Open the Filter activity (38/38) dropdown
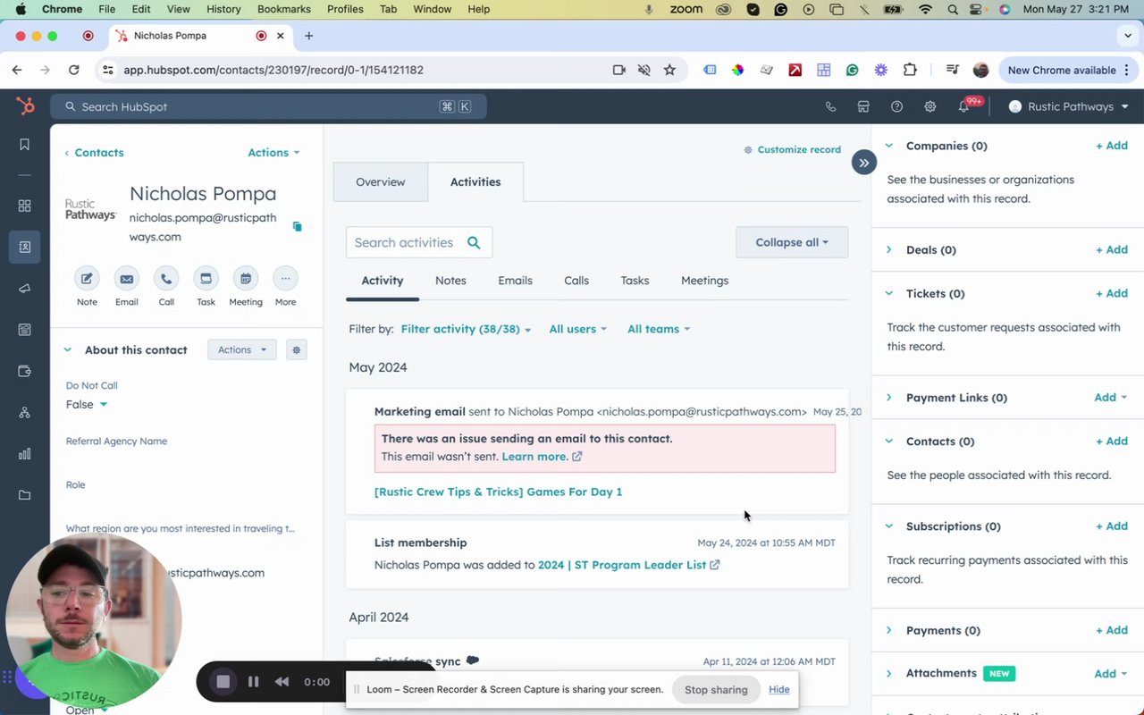The height and width of the screenshot is (715, 1144). [x=466, y=329]
